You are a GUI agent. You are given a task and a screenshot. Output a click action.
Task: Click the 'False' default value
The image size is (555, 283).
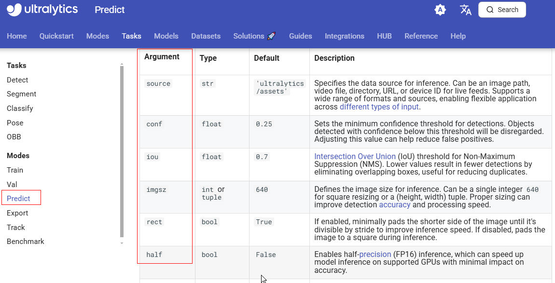(266, 255)
